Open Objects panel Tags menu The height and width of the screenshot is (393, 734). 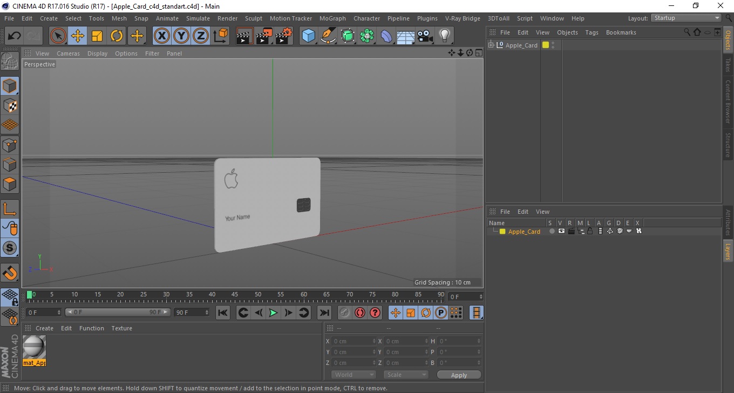(592, 32)
